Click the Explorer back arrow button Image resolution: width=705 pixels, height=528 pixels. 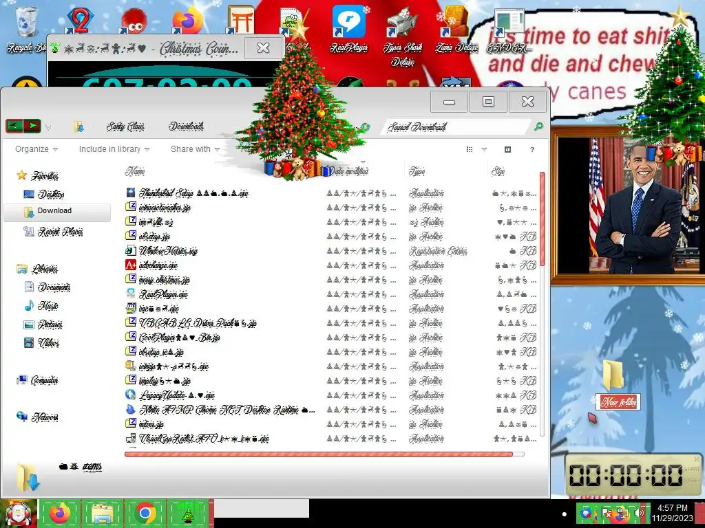point(14,126)
